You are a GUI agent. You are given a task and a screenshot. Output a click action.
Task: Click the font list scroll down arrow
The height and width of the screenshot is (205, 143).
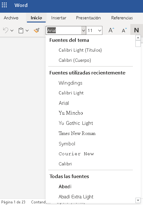(138, 200)
